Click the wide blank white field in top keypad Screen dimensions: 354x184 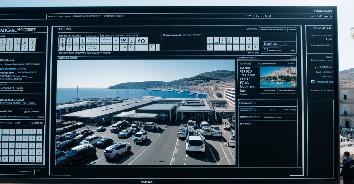[106, 47]
